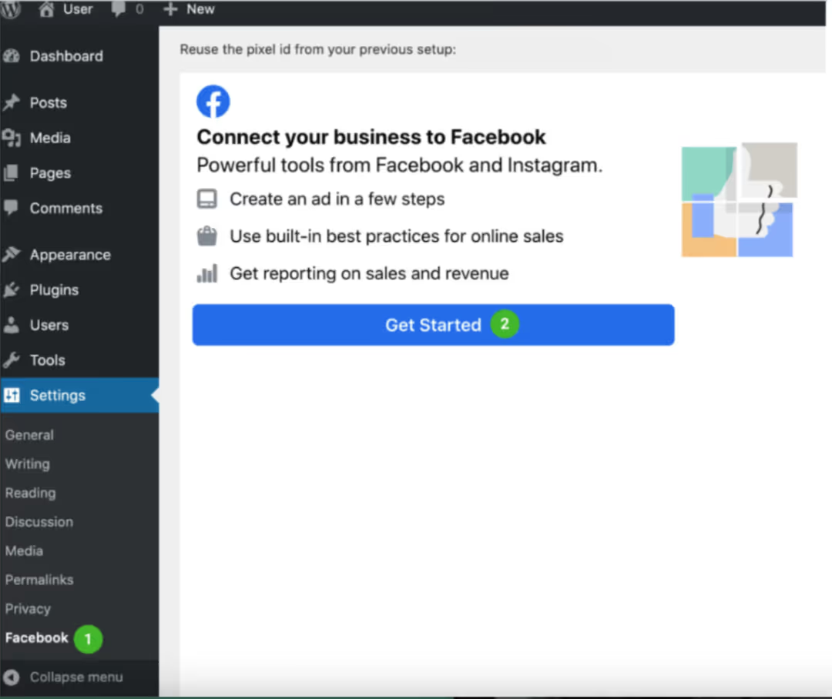This screenshot has width=832, height=699.
Task: Open the Plugins menu
Action: click(54, 290)
